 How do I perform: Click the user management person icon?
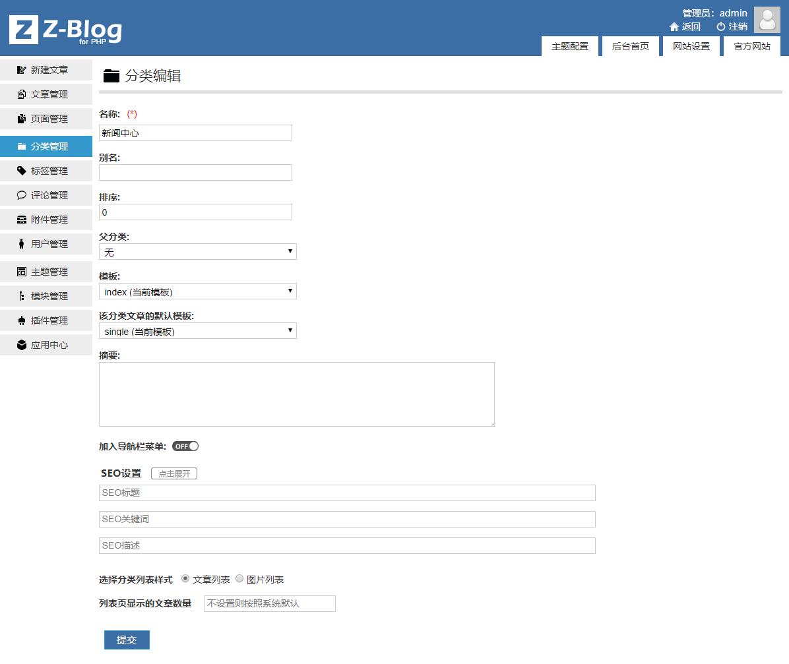pyautogui.click(x=22, y=244)
